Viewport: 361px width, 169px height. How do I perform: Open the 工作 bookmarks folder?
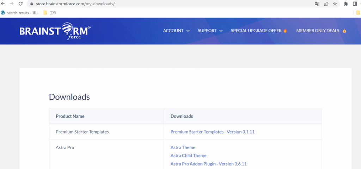click(x=50, y=13)
